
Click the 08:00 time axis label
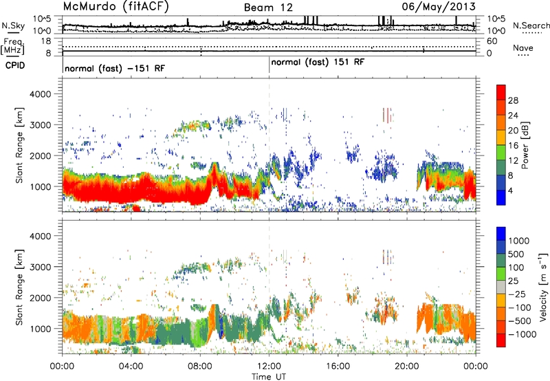pyautogui.click(x=200, y=367)
